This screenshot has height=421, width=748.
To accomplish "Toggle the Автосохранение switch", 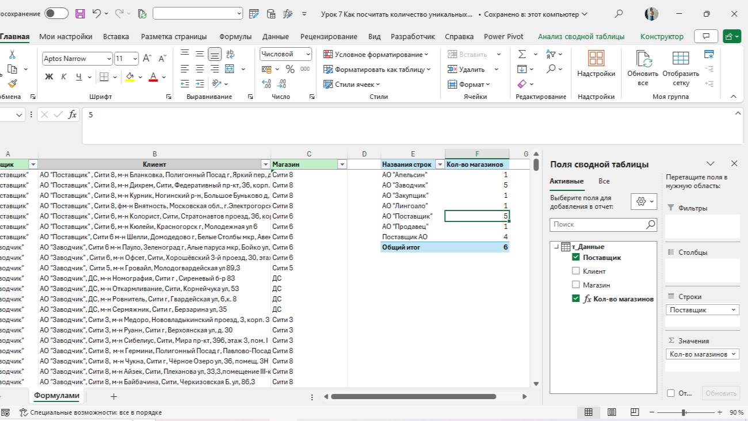I will [56, 14].
